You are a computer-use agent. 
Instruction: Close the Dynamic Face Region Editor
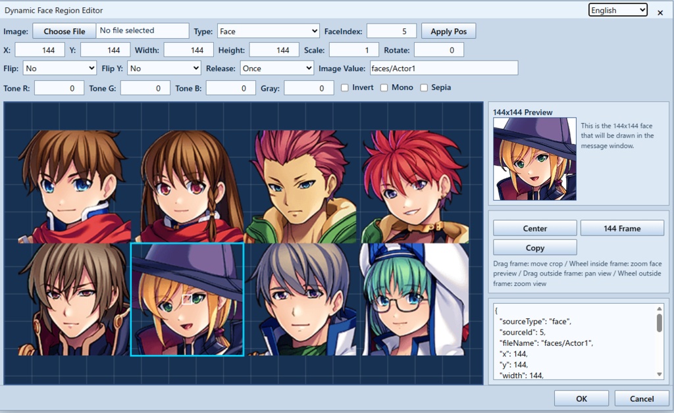tap(660, 13)
